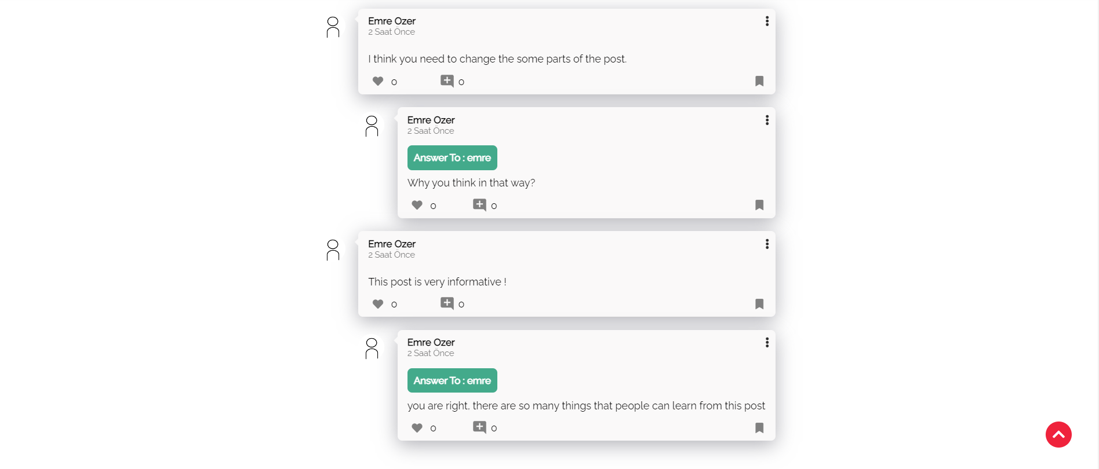1099x469 pixels.
Task: Like Emre's comment about changing the post
Action: click(377, 81)
